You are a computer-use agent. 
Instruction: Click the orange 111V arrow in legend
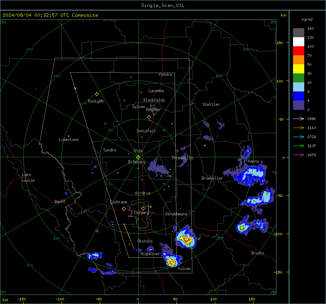pyautogui.click(x=298, y=128)
